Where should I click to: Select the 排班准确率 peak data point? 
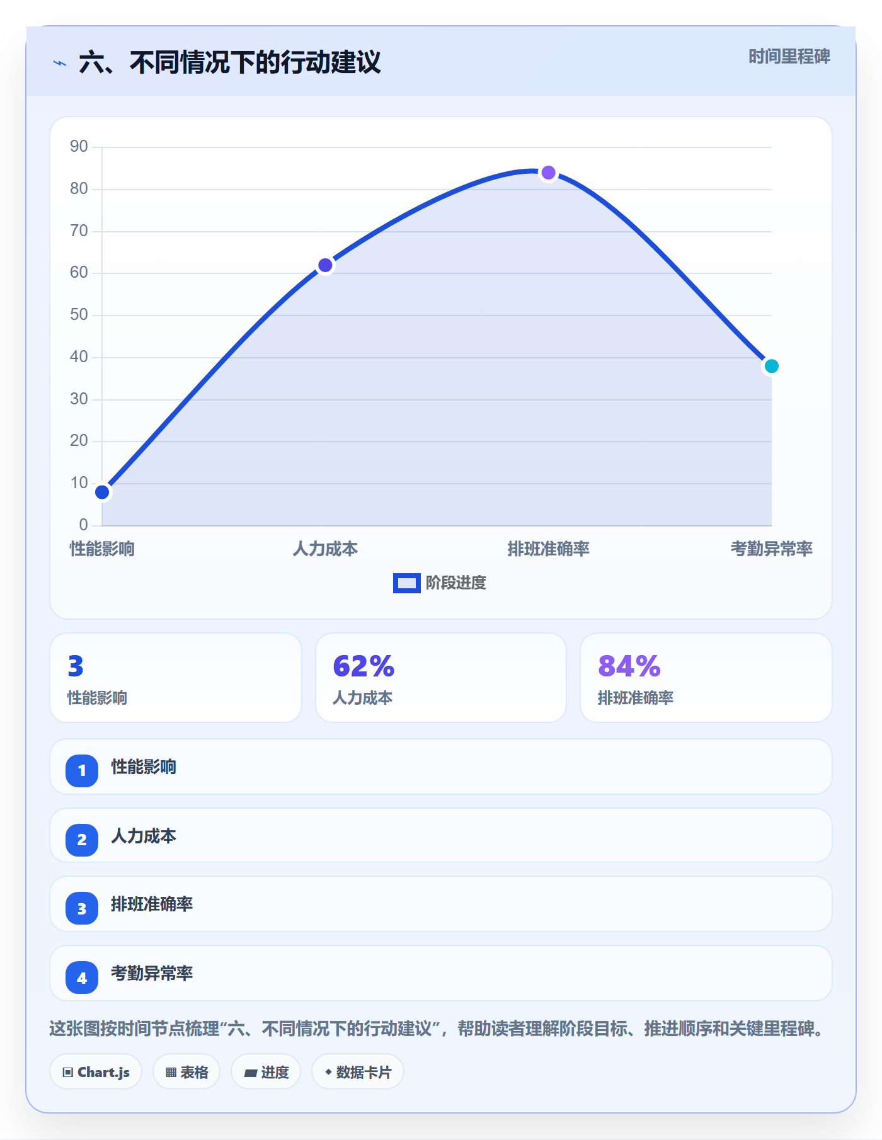pyautogui.click(x=549, y=173)
